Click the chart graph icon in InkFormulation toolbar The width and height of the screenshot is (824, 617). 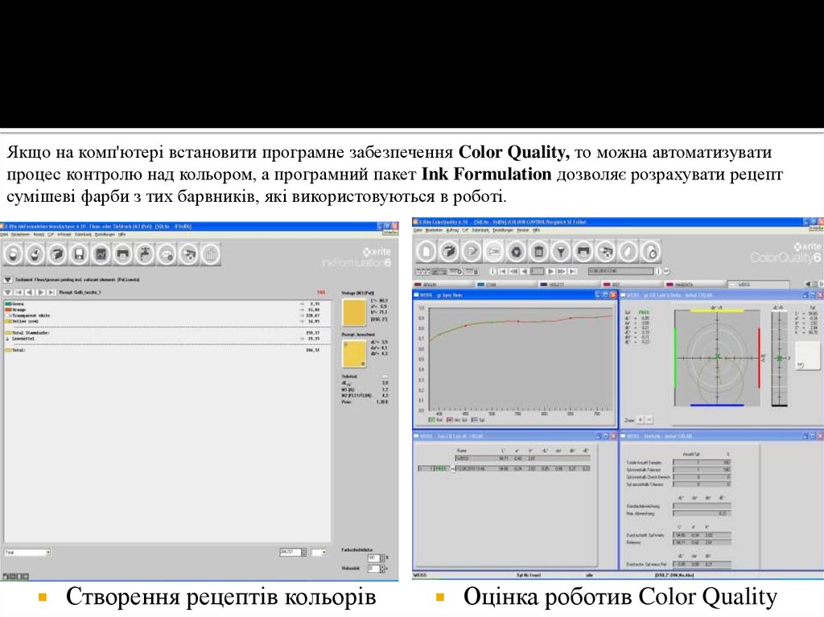pyautogui.click(x=101, y=254)
